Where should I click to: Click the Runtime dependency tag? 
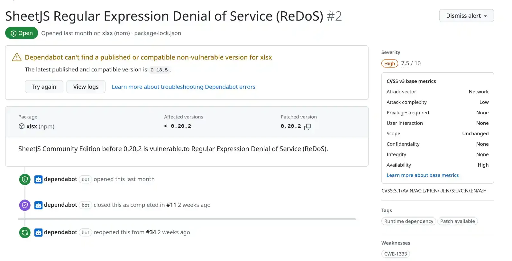[x=409, y=221]
